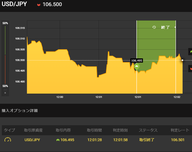
Task: Click the 取引終了 status text
Action: [147, 140]
